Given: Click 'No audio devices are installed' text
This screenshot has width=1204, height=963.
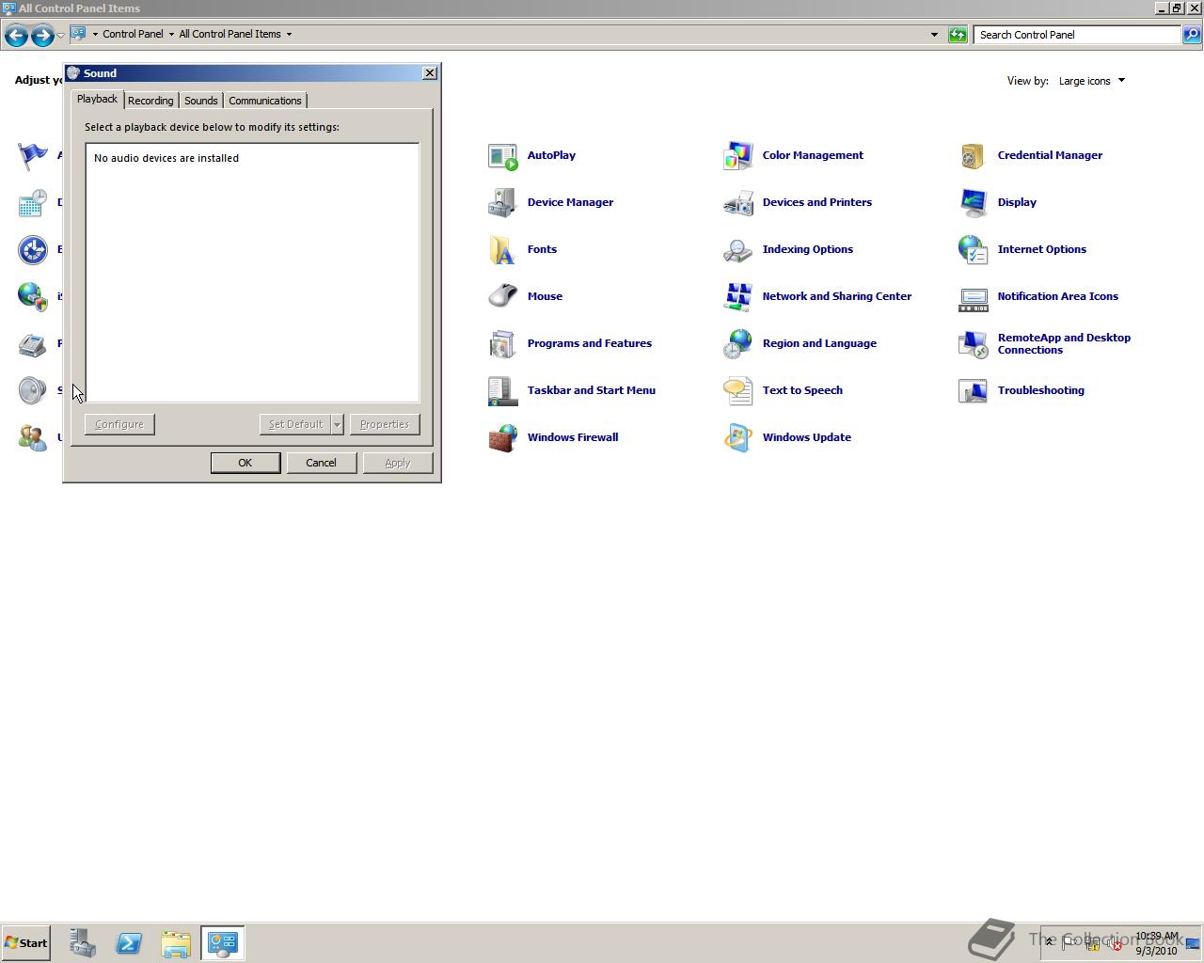Looking at the screenshot, I should 166,158.
